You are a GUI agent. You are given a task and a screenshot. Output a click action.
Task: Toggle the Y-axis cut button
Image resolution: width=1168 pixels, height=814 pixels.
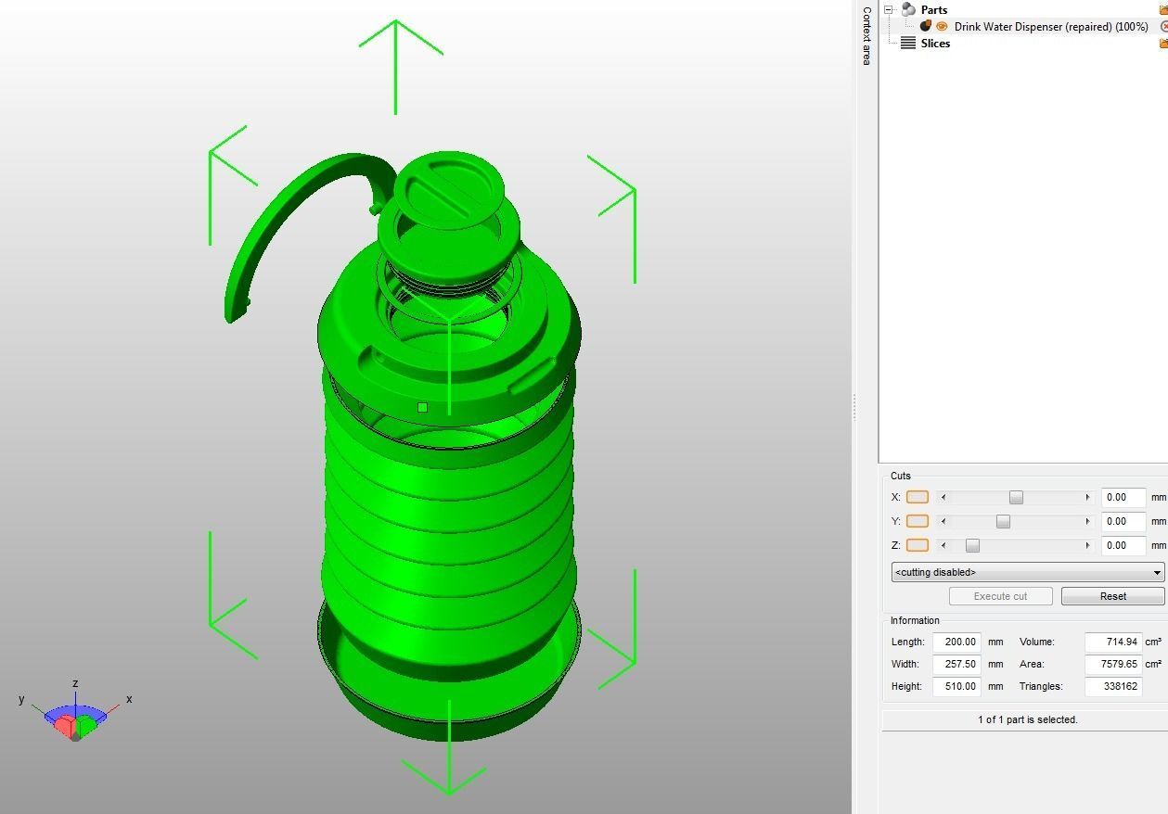(917, 521)
